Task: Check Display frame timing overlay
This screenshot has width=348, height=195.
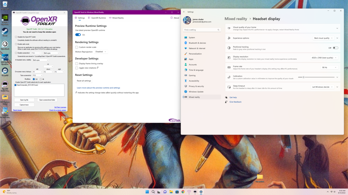Action: [x=77, y=63]
